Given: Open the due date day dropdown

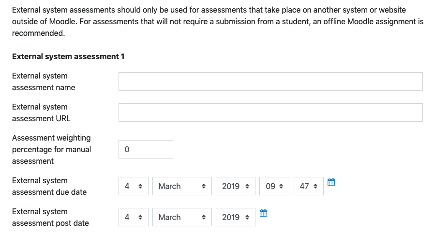Looking at the screenshot, I should pyautogui.click(x=134, y=186).
